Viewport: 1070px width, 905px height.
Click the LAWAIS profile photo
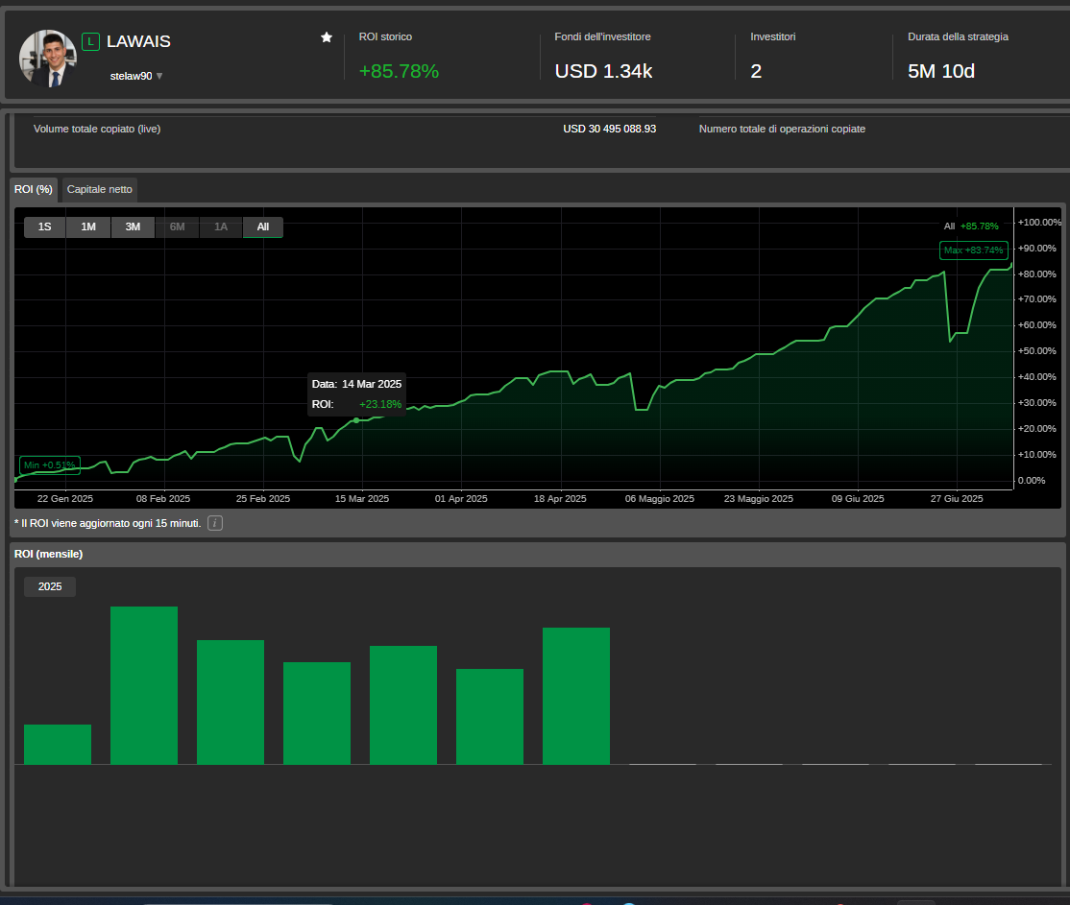coord(47,57)
